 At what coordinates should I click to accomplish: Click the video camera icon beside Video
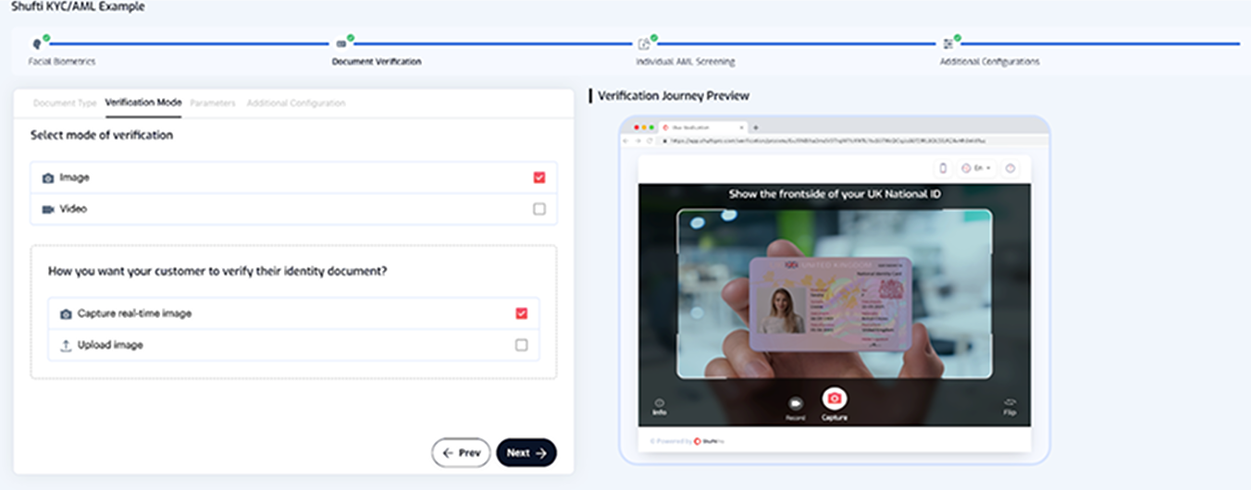click(x=48, y=209)
